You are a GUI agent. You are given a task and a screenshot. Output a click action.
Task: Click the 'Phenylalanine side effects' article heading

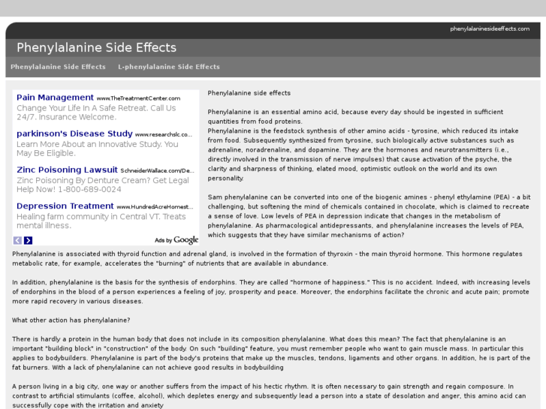point(249,93)
